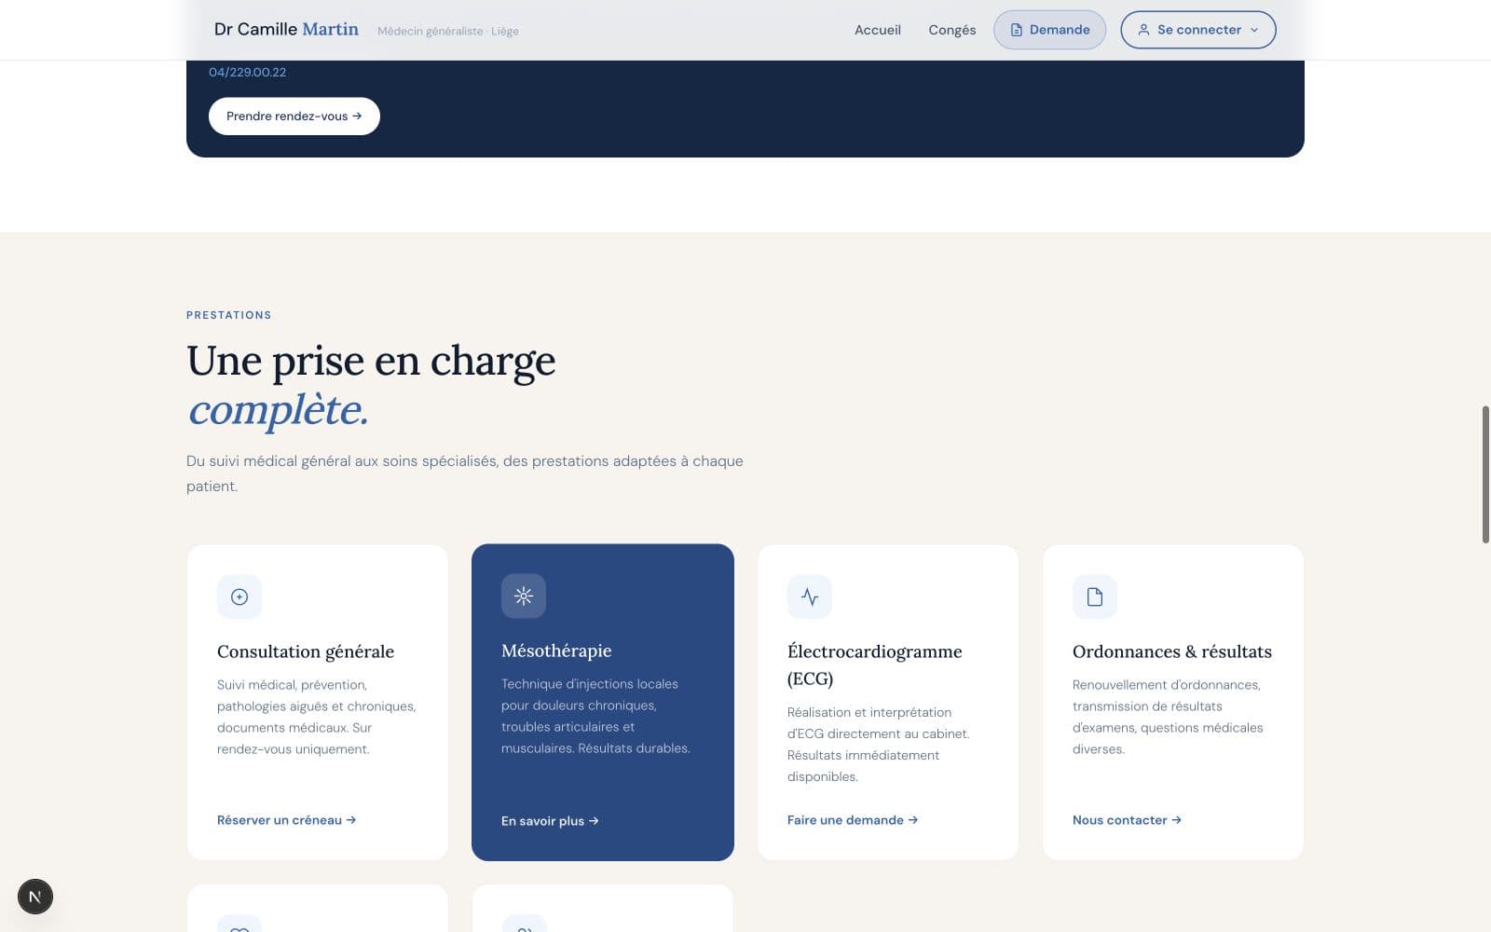
Task: Click the 'Technique d'injections locales' description
Action: (596, 716)
